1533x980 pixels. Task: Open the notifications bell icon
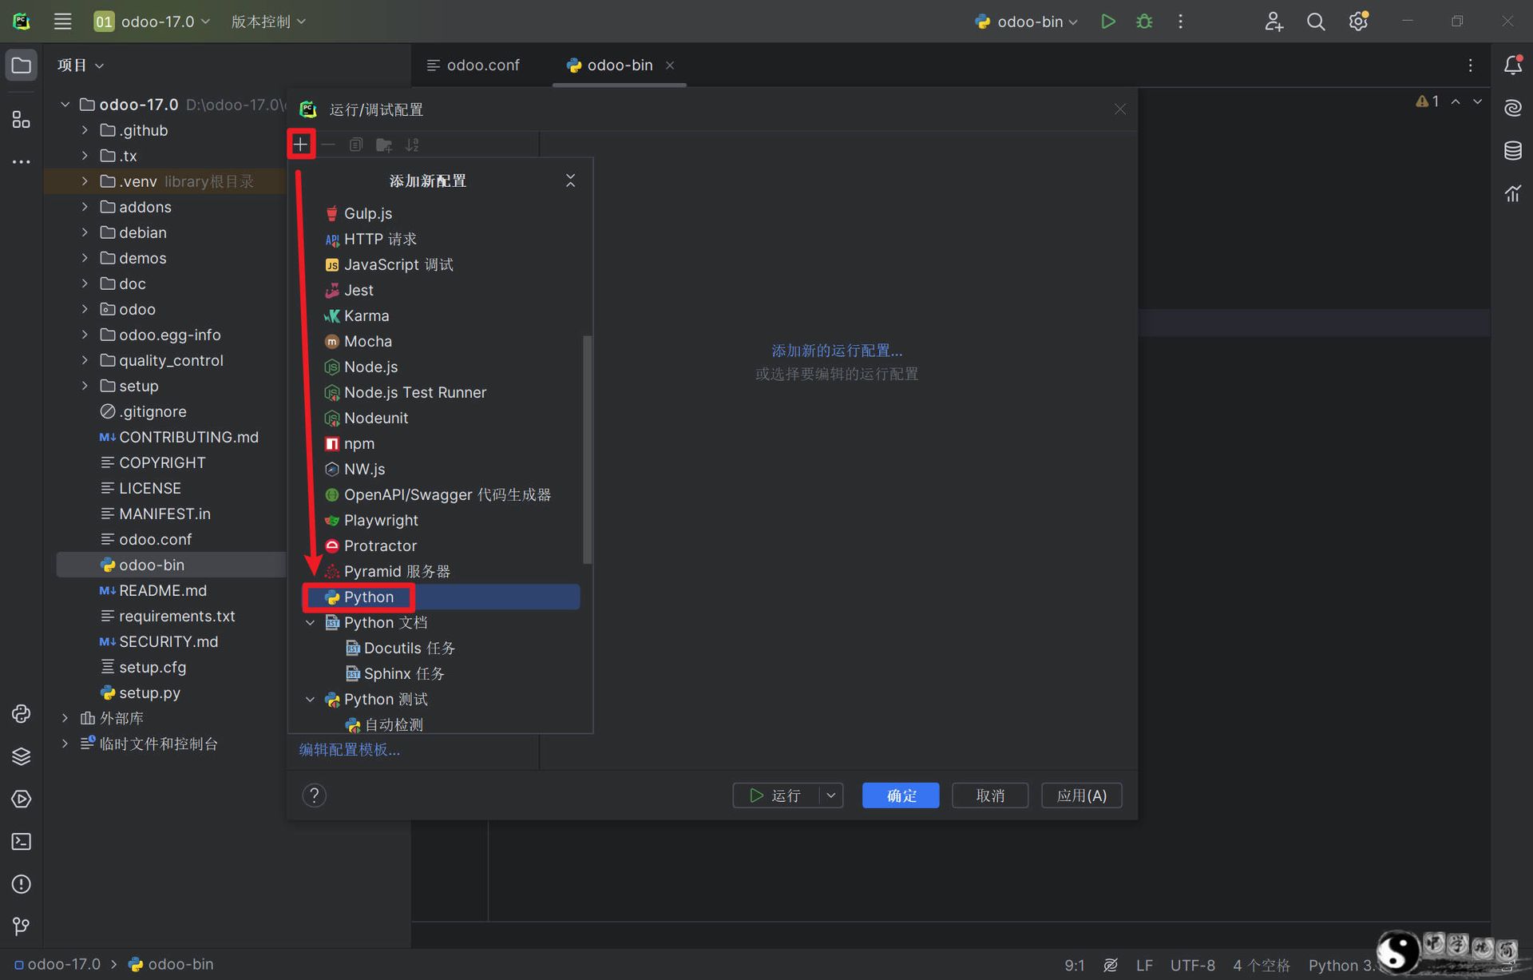(x=1512, y=65)
